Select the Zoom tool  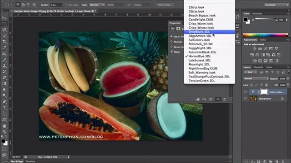click(x=4, y=132)
